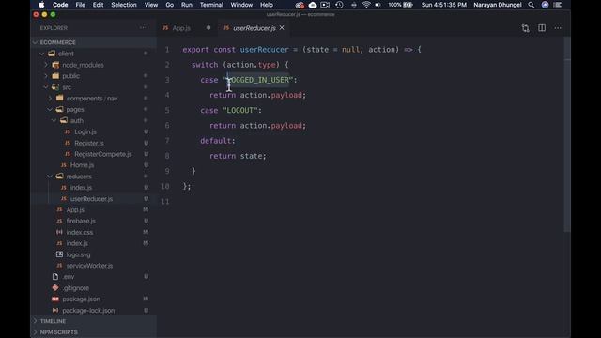
Task: Open the View menu
Action: pos(151,5)
